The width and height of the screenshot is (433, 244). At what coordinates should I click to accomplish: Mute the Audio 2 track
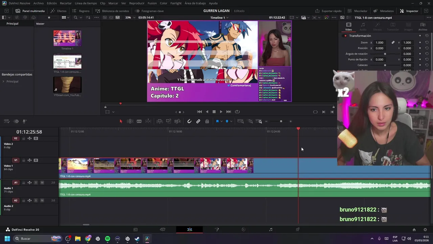[42, 200]
